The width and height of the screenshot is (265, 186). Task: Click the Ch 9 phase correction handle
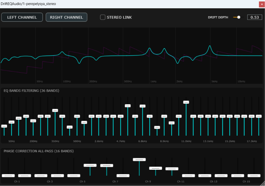tap(139, 160)
